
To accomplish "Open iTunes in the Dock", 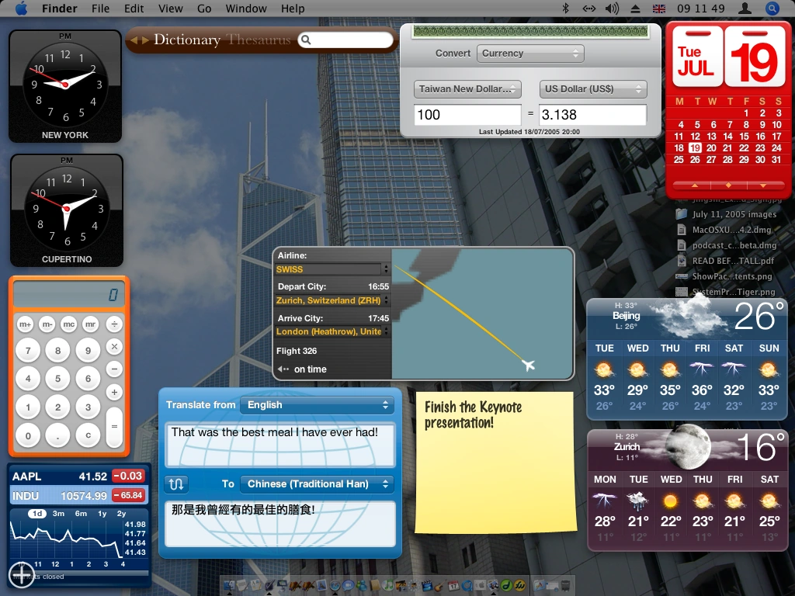I will (388, 585).
